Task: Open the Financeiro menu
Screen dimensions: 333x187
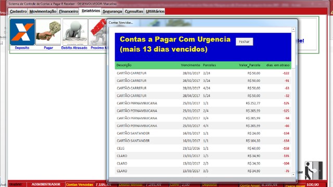Action: click(x=68, y=11)
